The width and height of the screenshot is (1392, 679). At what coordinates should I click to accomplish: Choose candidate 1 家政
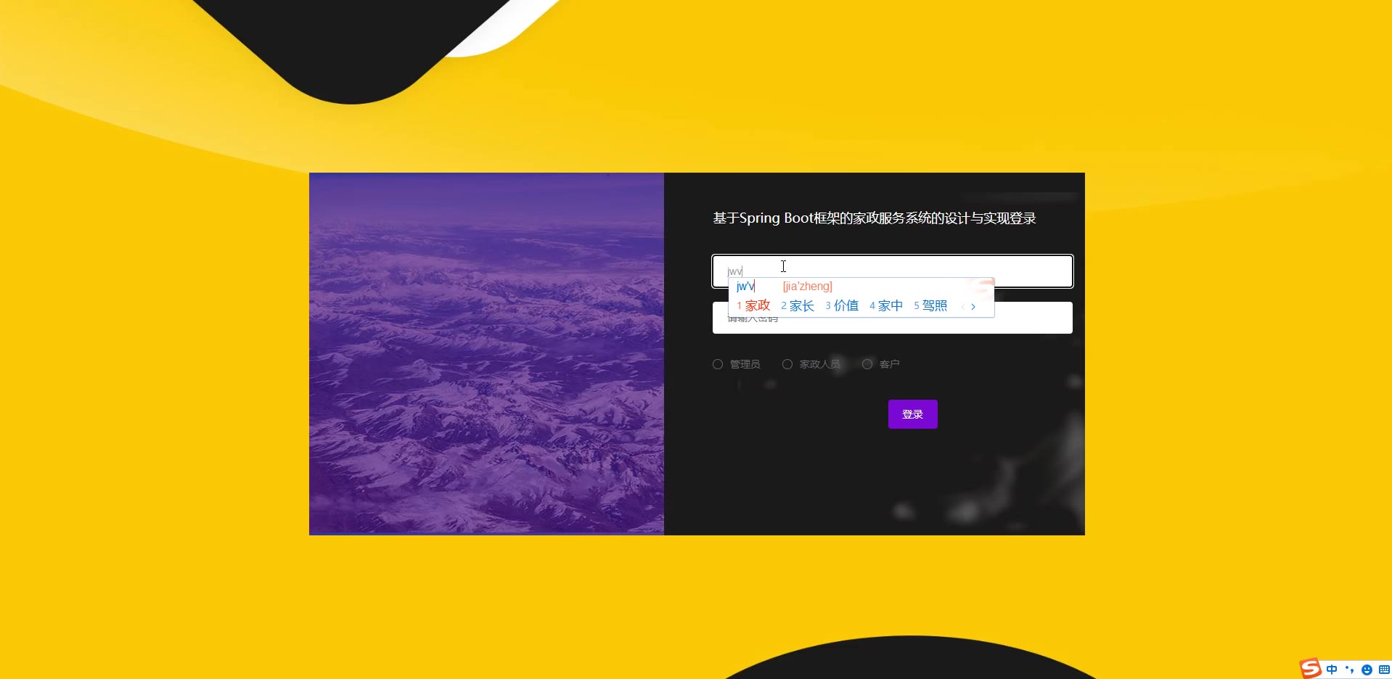pyautogui.click(x=753, y=305)
